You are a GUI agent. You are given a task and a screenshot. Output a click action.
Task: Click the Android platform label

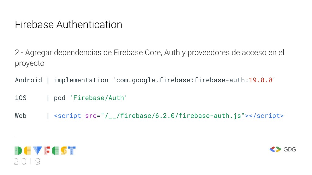[28, 80]
